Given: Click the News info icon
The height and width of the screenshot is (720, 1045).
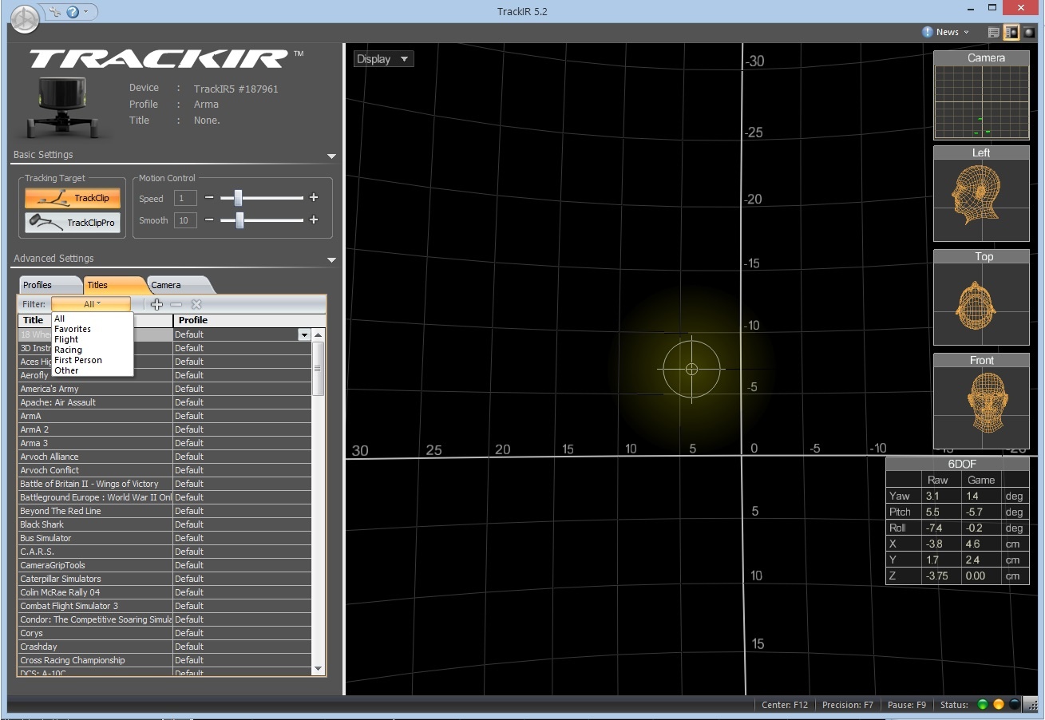Looking at the screenshot, I should [x=927, y=32].
